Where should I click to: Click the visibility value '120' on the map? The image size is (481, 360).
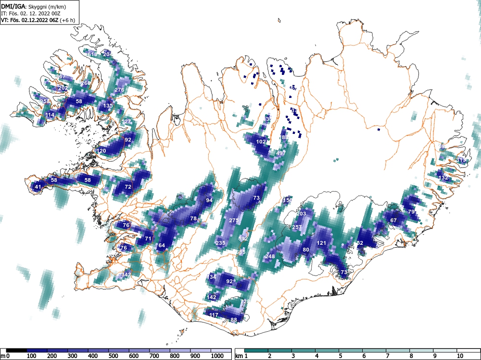[101, 151]
